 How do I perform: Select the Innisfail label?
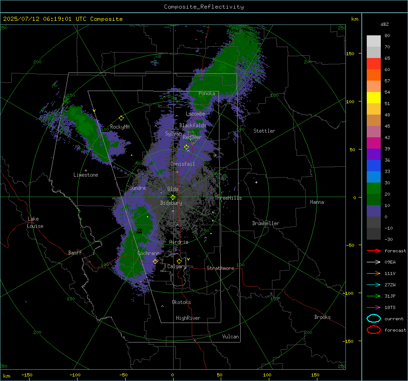tap(183, 164)
